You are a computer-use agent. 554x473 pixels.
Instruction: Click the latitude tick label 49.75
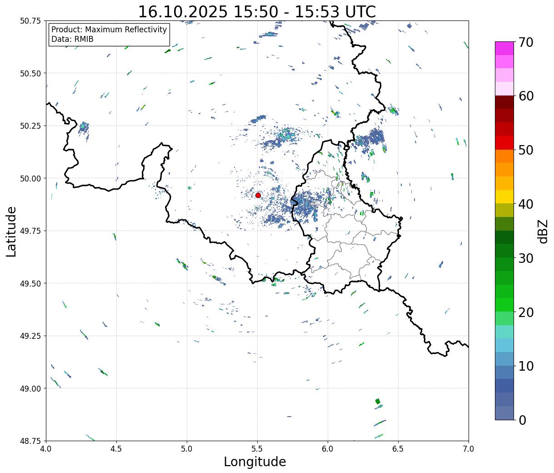(x=30, y=231)
